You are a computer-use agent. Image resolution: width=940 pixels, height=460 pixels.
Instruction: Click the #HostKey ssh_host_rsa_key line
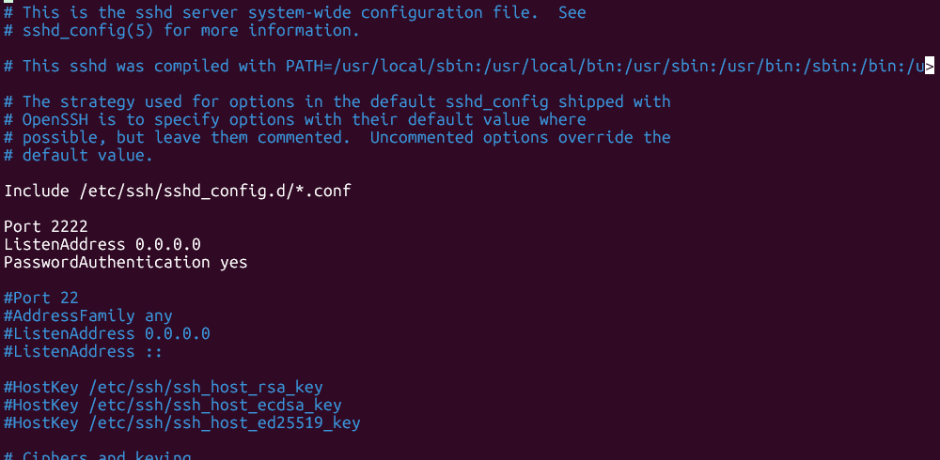pos(163,388)
